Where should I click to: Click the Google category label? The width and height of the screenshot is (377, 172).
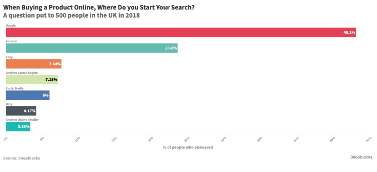[11, 25]
